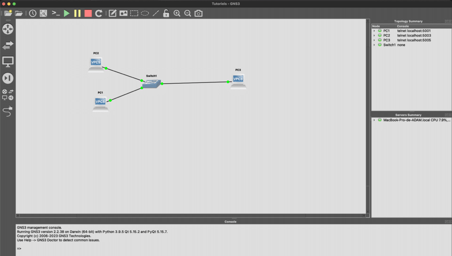Expand PC1 in Topology Summary
This screenshot has width=452, height=256.
374,31
